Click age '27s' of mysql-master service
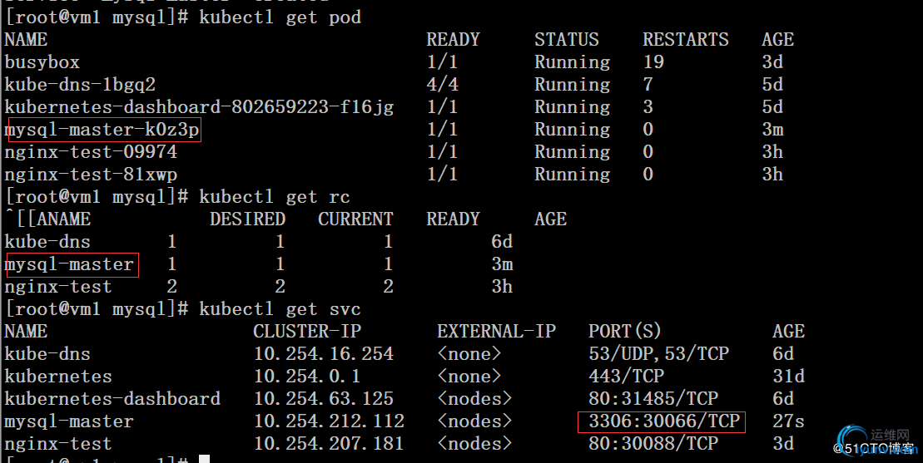 pyautogui.click(x=789, y=421)
